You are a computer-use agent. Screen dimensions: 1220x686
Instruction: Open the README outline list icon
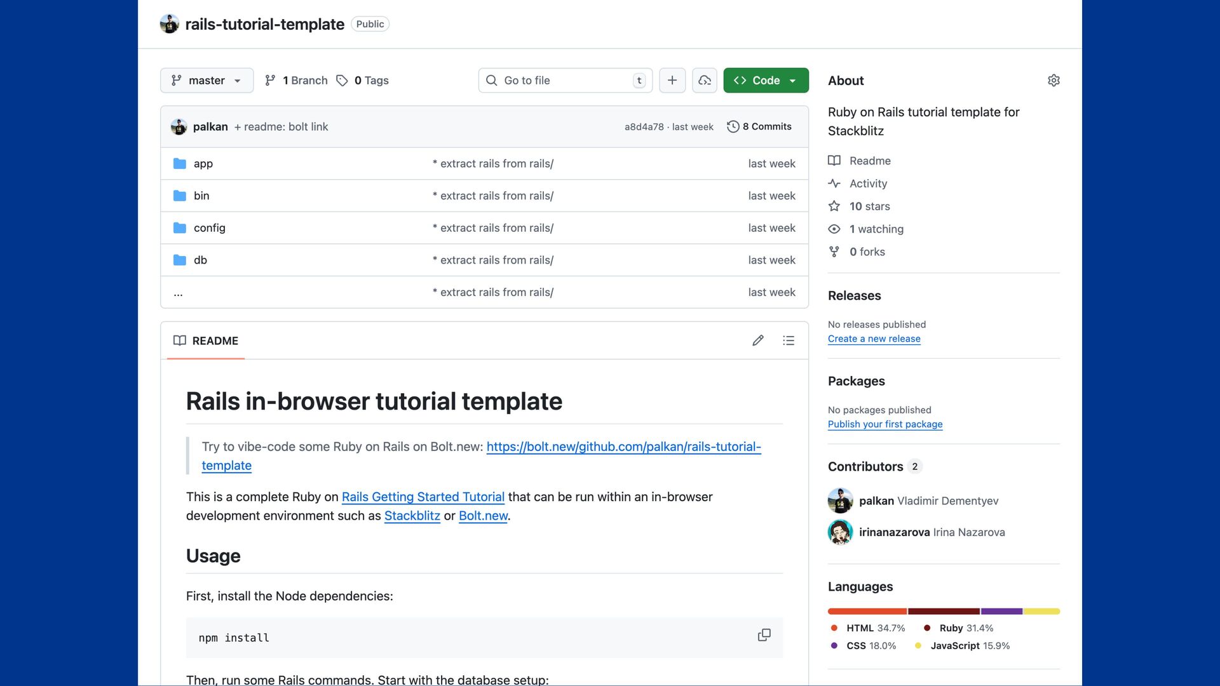[789, 341]
